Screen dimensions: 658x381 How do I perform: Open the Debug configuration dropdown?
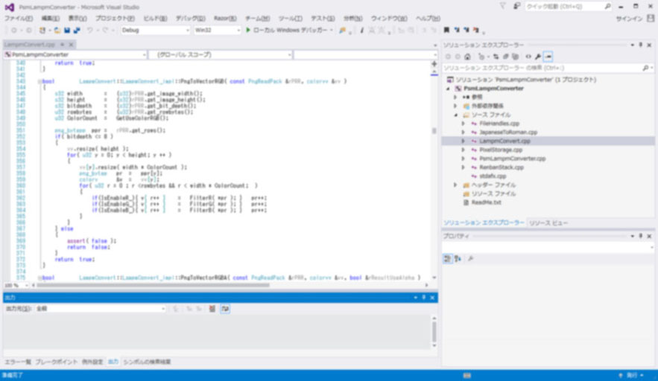tap(155, 31)
